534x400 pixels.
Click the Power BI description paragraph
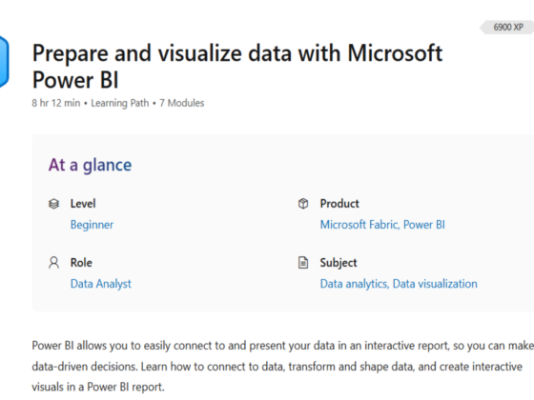point(282,367)
